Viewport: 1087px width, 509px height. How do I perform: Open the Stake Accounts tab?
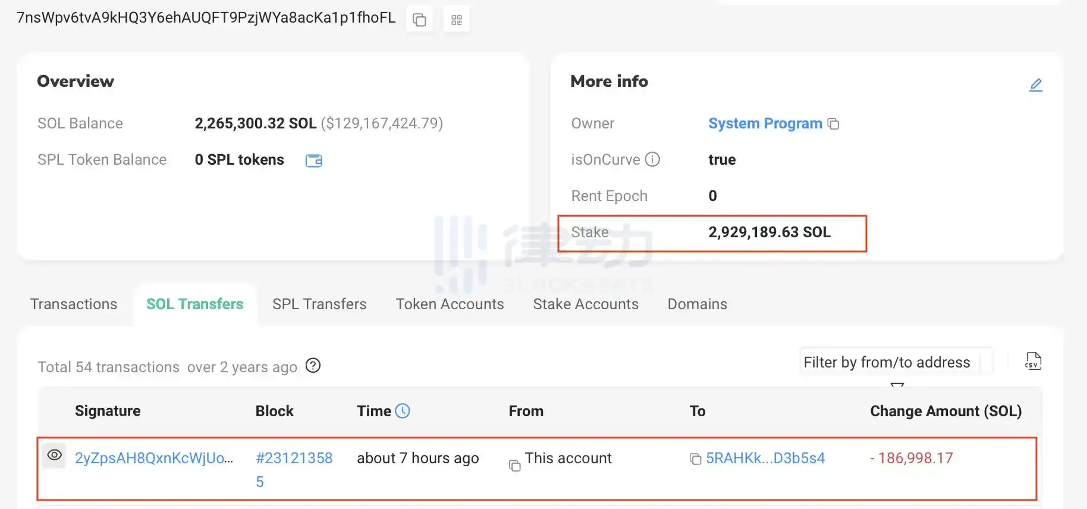pos(586,304)
